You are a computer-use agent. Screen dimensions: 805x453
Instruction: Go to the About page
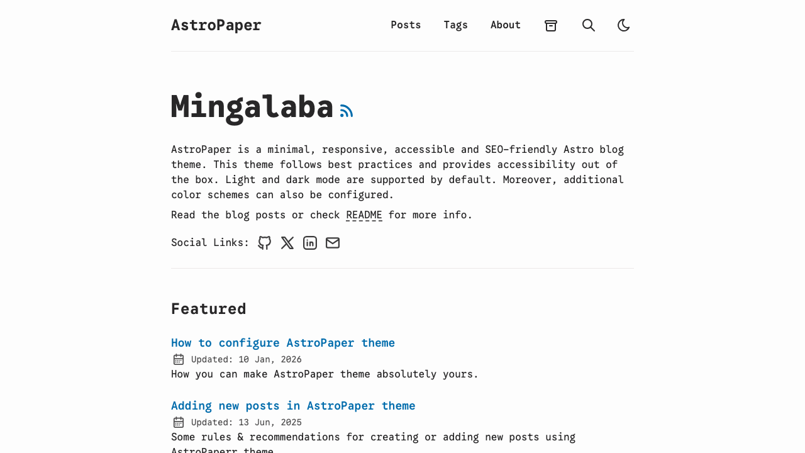click(505, 25)
